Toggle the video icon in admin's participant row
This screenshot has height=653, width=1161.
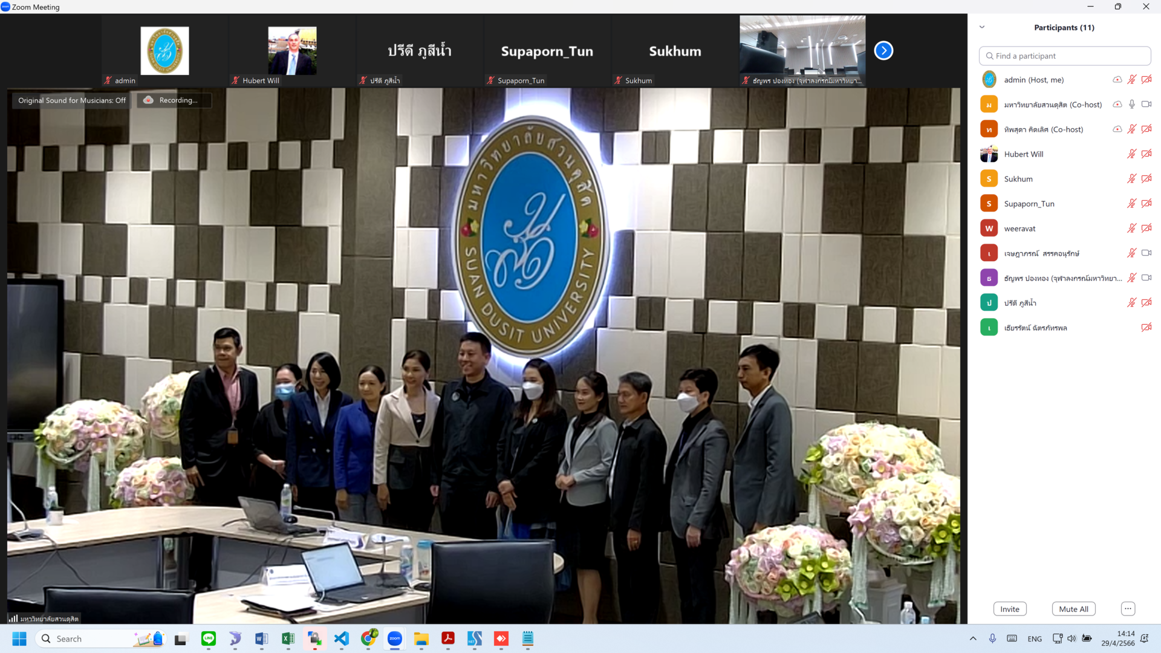[x=1146, y=80]
